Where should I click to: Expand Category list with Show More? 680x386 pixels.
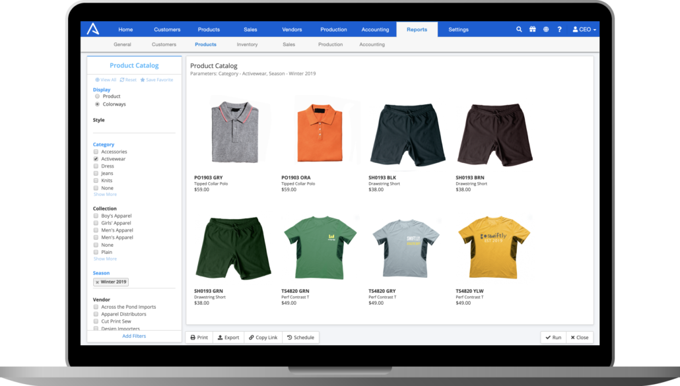[x=105, y=195]
